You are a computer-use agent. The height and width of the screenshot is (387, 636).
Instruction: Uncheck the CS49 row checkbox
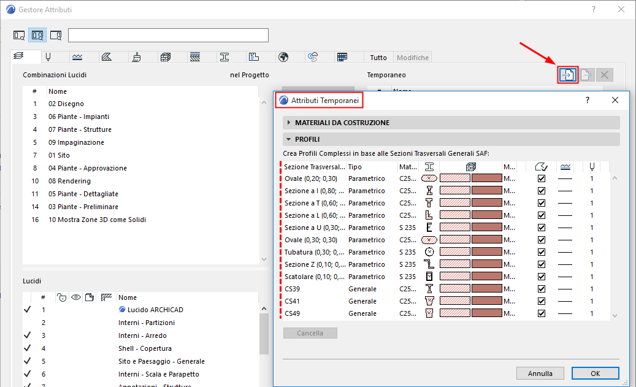pyautogui.click(x=542, y=313)
